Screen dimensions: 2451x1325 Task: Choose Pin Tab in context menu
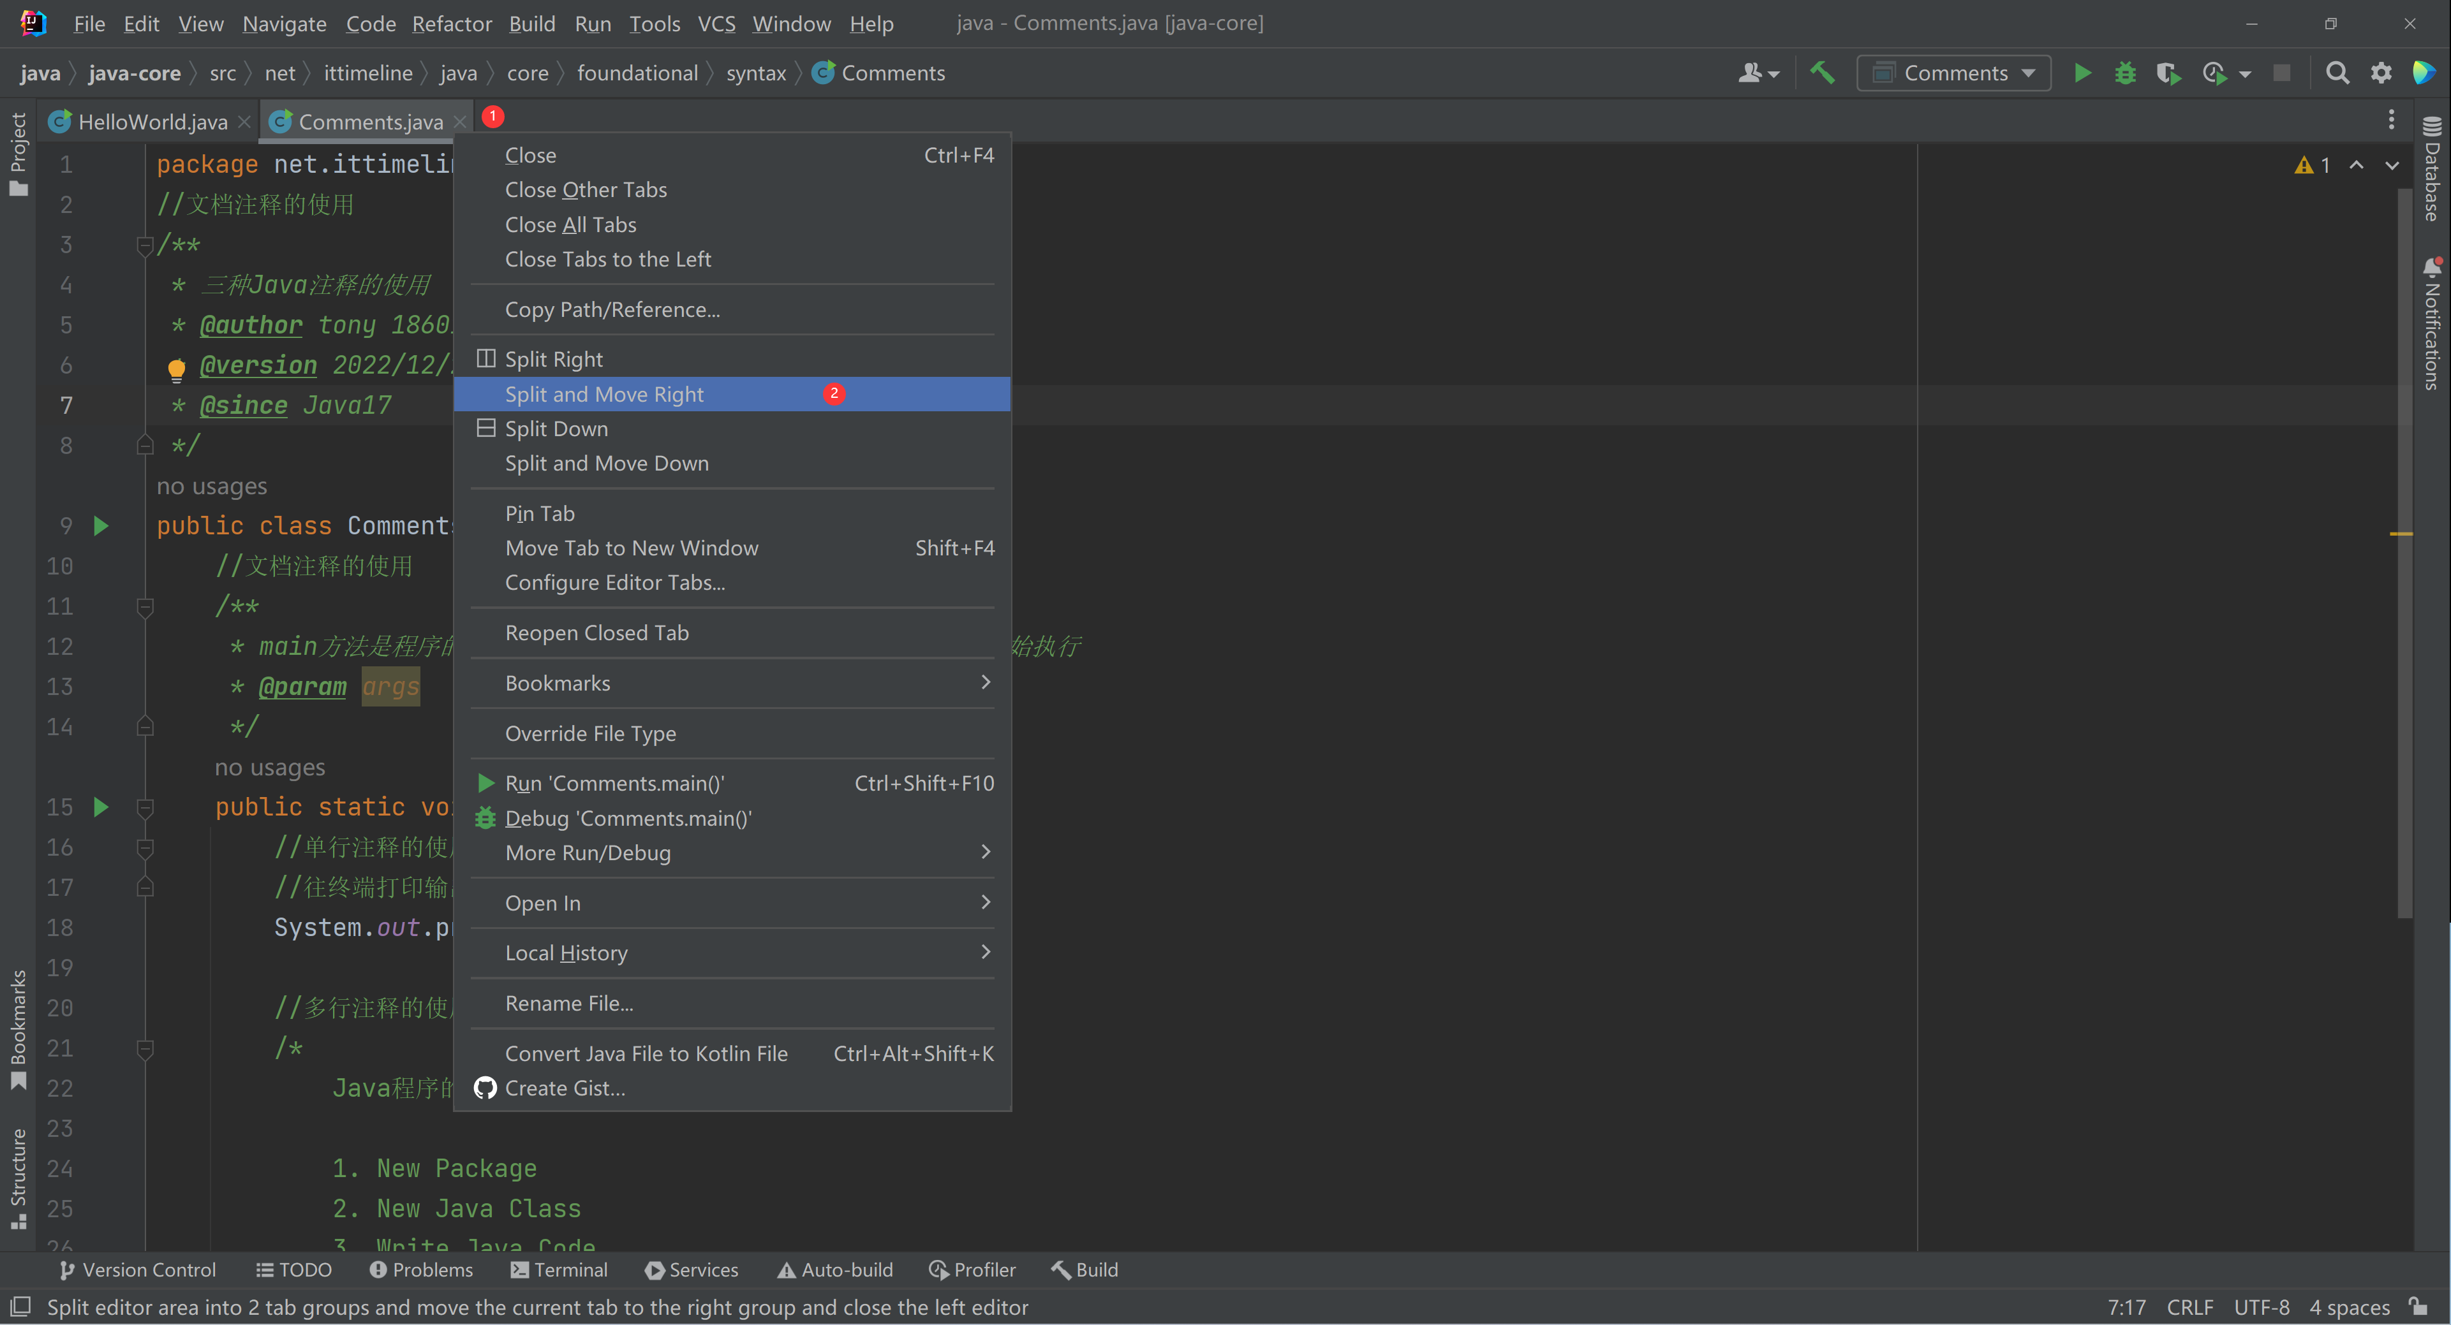coord(732,514)
